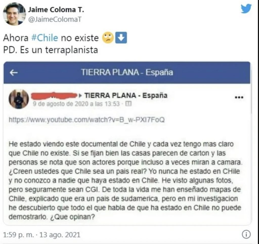Click the back arrow in blue header
Screen dimensions: 259x244
click(x=14, y=72)
